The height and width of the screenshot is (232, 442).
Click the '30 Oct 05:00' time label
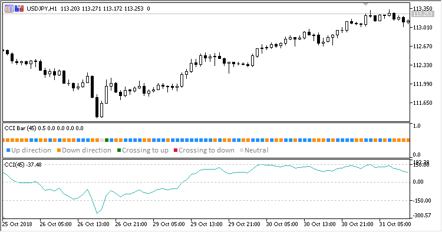282,224
